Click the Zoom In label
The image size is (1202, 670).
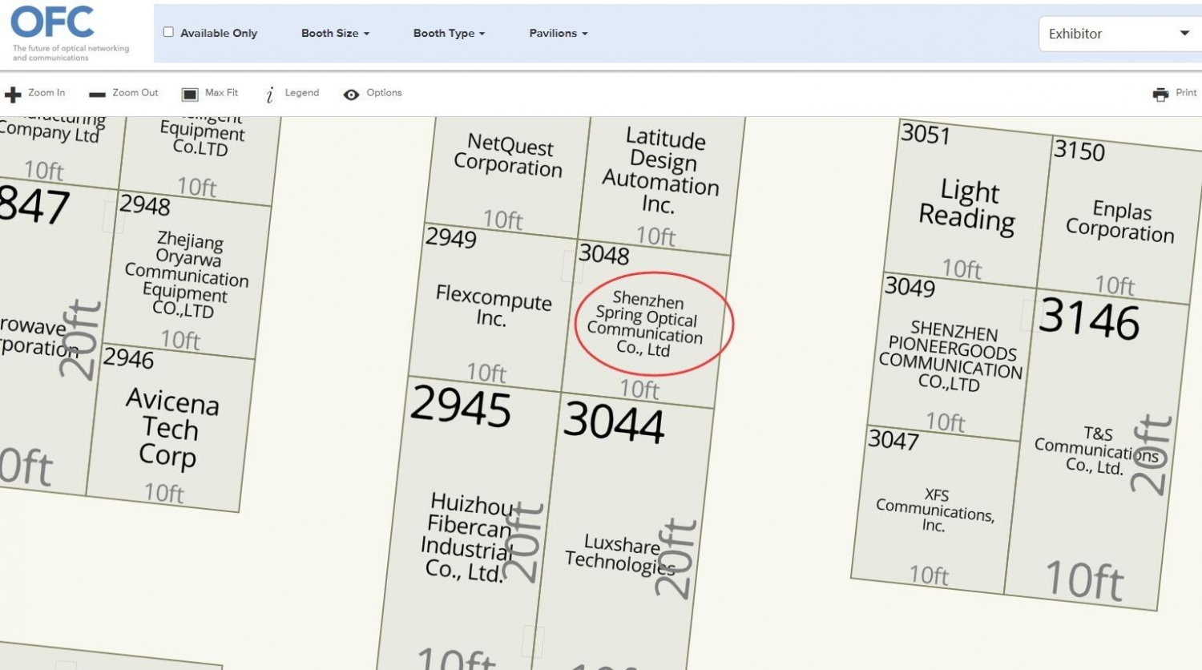[x=46, y=93]
